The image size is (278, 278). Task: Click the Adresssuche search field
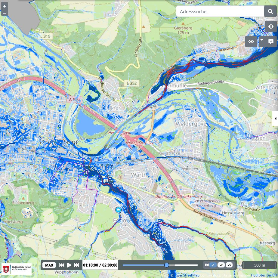tap(220, 12)
